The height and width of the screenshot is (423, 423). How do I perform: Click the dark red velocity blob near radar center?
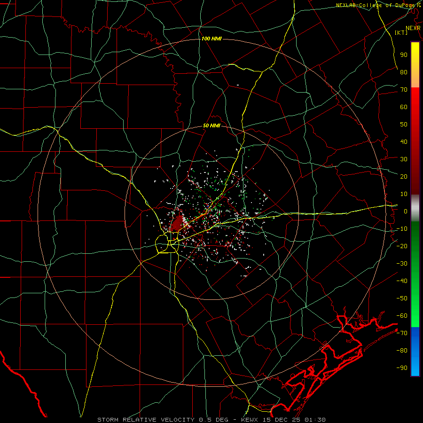[176, 224]
